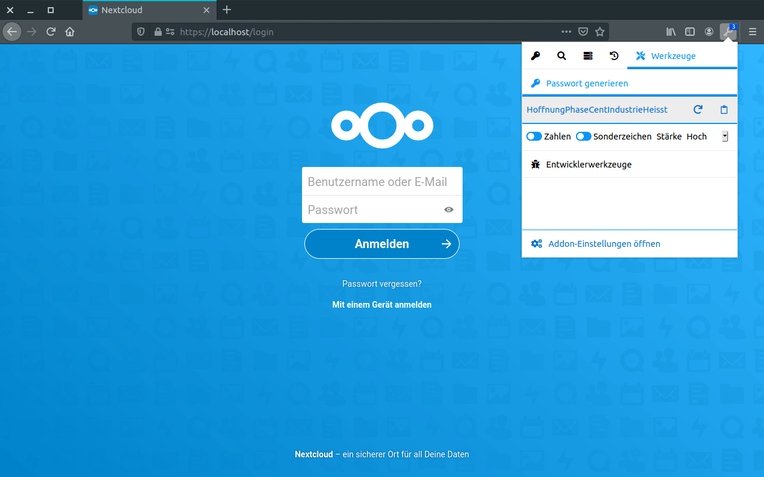The width and height of the screenshot is (764, 477).
Task: Open the Firefox overflow menu with three dots
Action: click(566, 32)
